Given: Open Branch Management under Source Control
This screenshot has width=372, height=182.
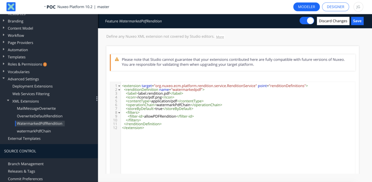Looking at the screenshot, I should pyautogui.click(x=25, y=164).
